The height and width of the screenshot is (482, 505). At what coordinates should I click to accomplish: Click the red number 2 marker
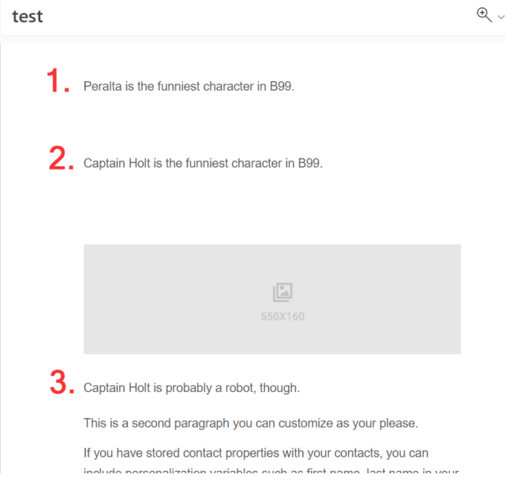(x=61, y=159)
